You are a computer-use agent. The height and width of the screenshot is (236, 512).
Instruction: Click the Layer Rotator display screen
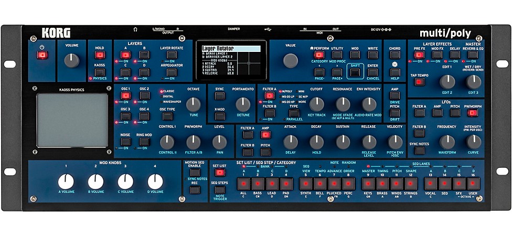point(231,60)
